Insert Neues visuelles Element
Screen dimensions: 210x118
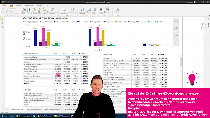coord(82,11)
